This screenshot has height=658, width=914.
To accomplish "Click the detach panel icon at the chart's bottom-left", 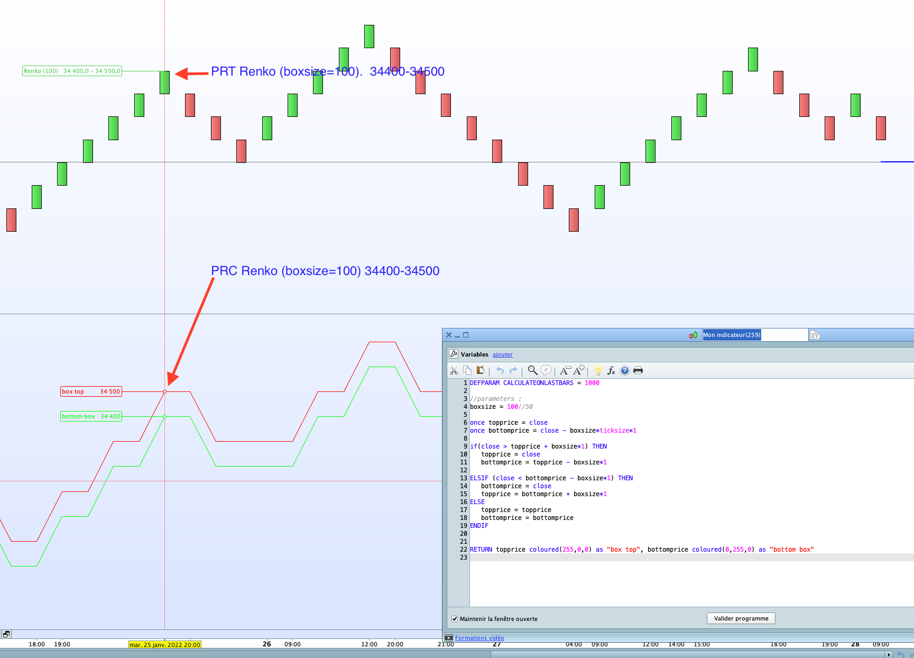I will click(x=6, y=634).
